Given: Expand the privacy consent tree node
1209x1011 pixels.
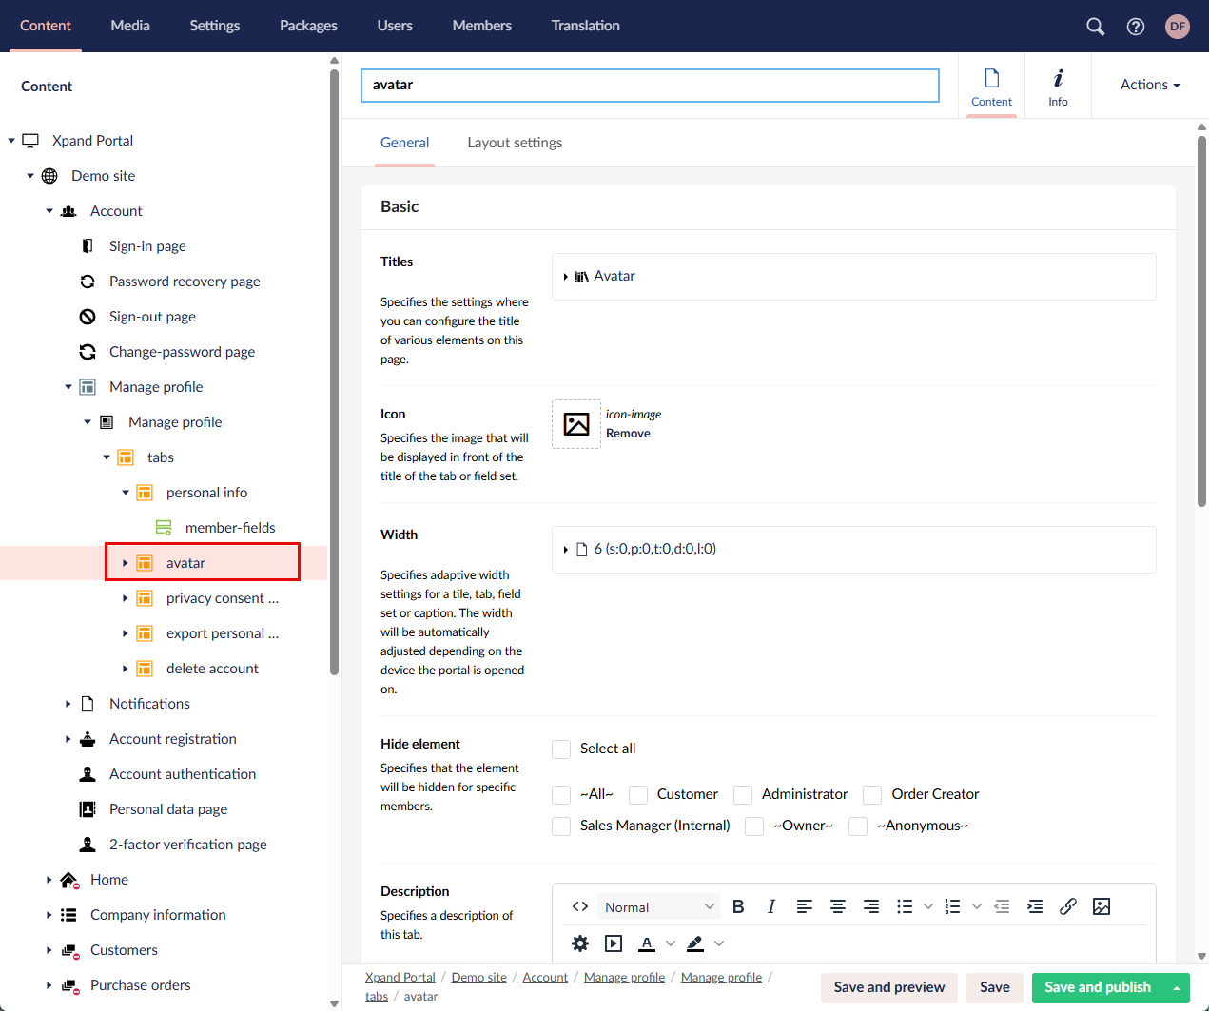Looking at the screenshot, I should pos(125,598).
